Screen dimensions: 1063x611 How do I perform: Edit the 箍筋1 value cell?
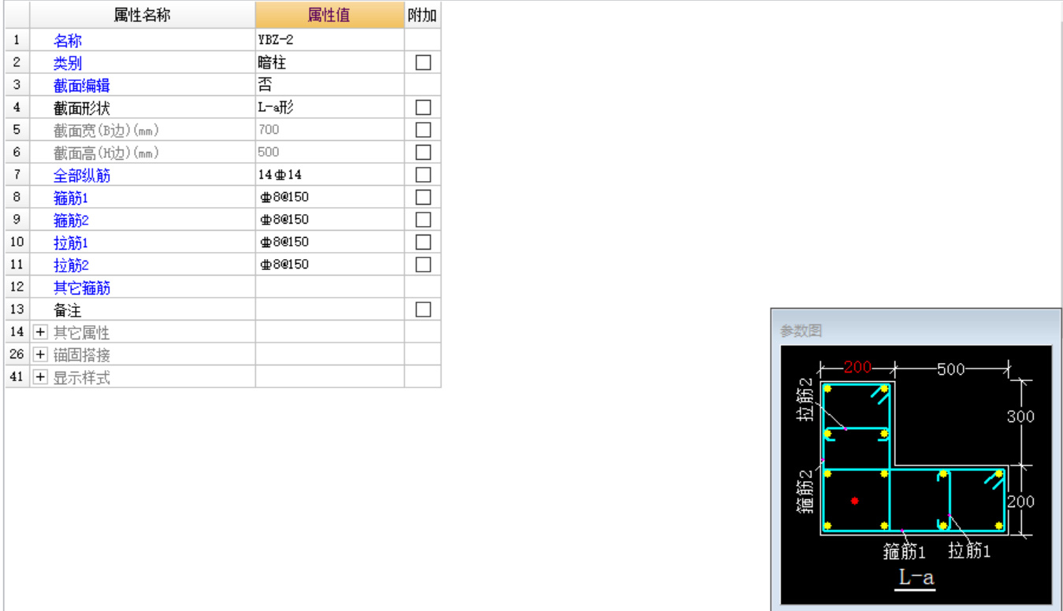coord(330,197)
